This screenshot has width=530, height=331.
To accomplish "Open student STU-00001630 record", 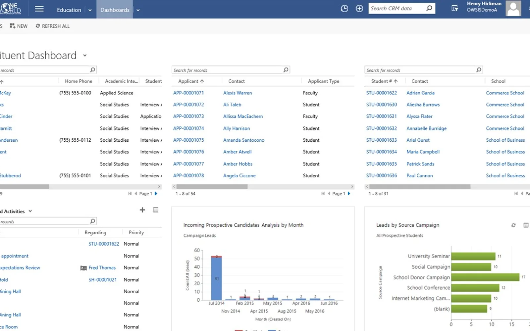I will click(x=381, y=105).
